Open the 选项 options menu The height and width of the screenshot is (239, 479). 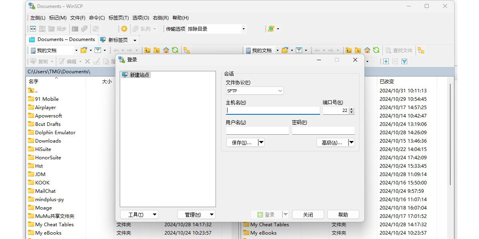(x=141, y=18)
